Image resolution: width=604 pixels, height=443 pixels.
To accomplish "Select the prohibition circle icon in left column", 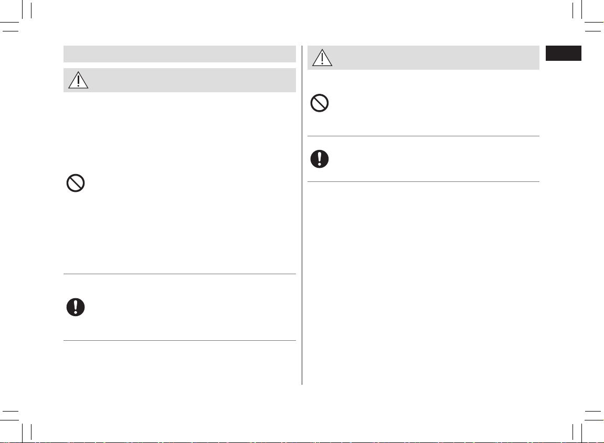I will (76, 183).
